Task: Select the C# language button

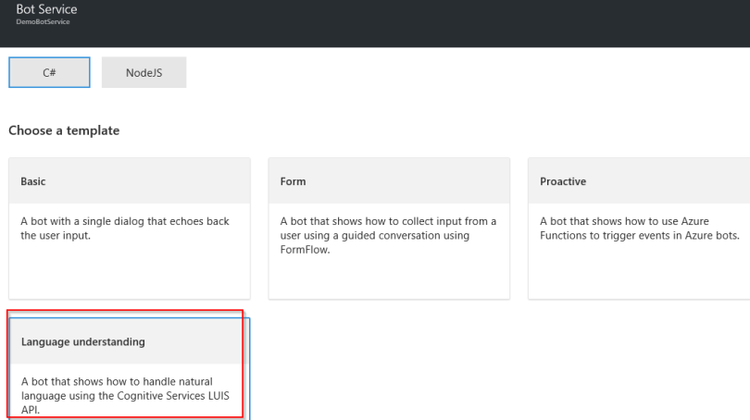Action: click(49, 72)
